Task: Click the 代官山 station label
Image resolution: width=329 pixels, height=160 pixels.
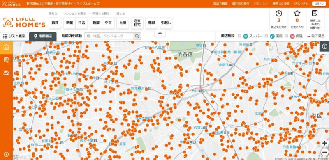Action: point(199,127)
